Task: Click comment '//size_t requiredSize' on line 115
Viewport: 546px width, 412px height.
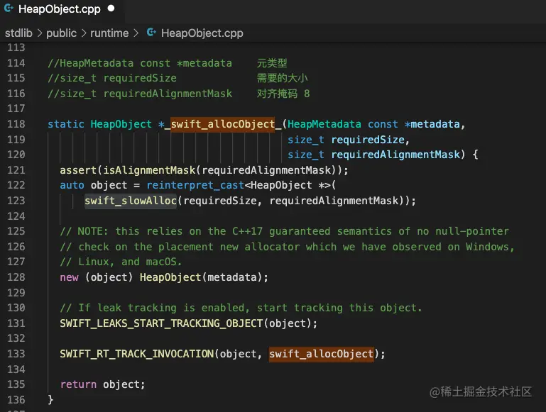Action: coord(112,78)
